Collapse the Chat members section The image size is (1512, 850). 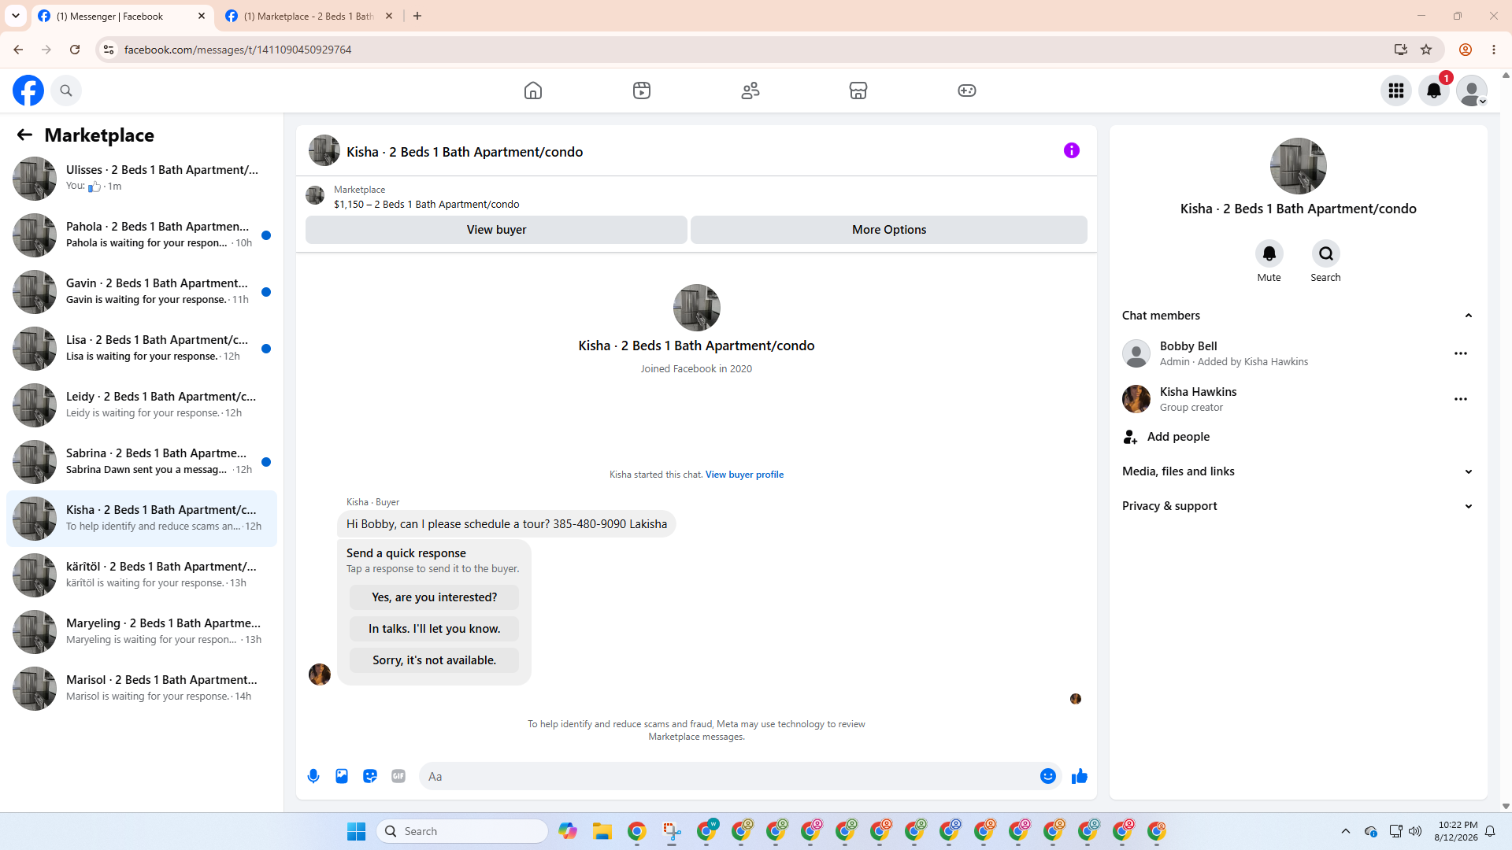click(1297, 316)
